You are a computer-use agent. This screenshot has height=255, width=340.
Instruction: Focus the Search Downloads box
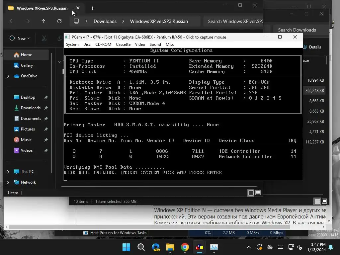point(300,30)
